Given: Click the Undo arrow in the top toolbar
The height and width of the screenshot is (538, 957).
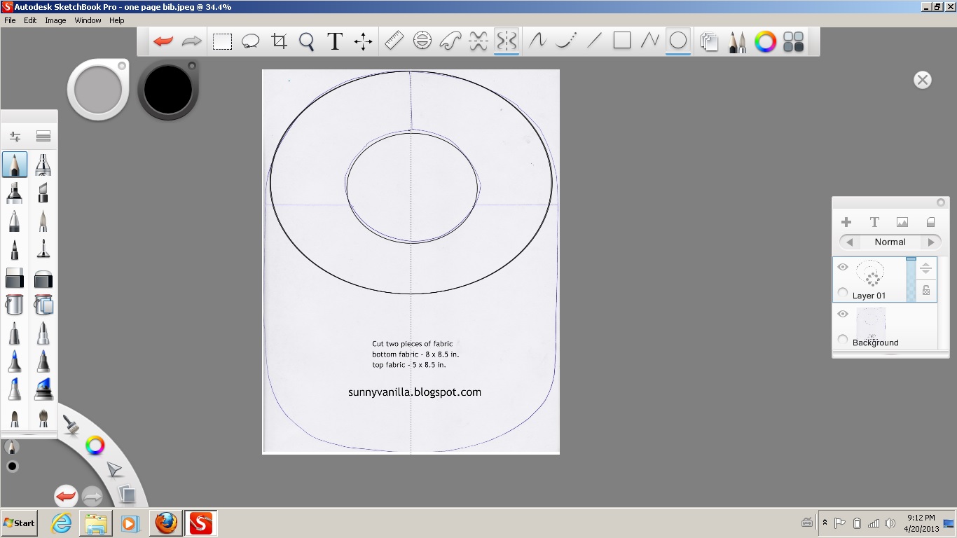Looking at the screenshot, I should [x=163, y=41].
